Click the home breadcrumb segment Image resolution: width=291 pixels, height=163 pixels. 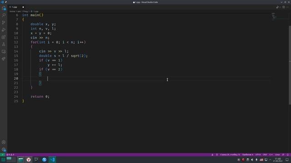(x=12, y=11)
